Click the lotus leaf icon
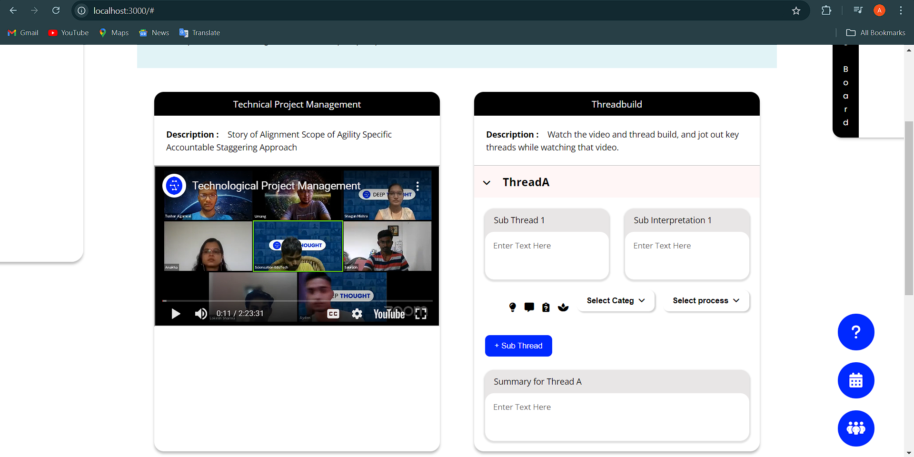Image resolution: width=914 pixels, height=457 pixels. coord(563,307)
